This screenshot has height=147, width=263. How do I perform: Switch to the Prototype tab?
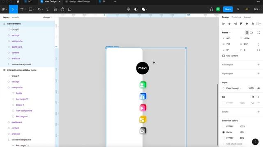coord(236,17)
